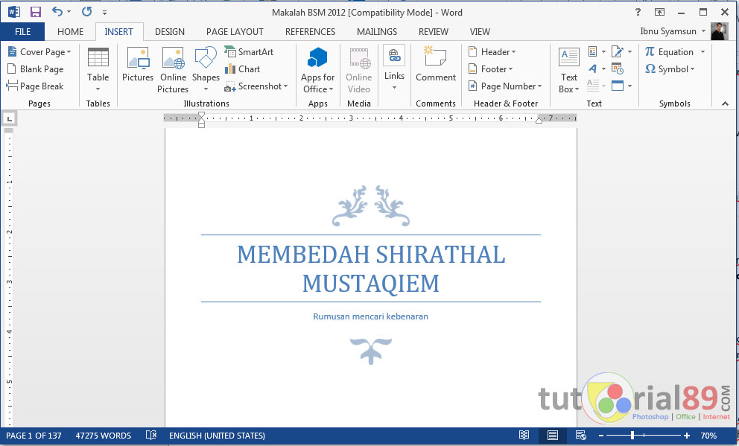Expand the Cover Page dropdown
The height and width of the screenshot is (446, 739).
click(x=69, y=52)
